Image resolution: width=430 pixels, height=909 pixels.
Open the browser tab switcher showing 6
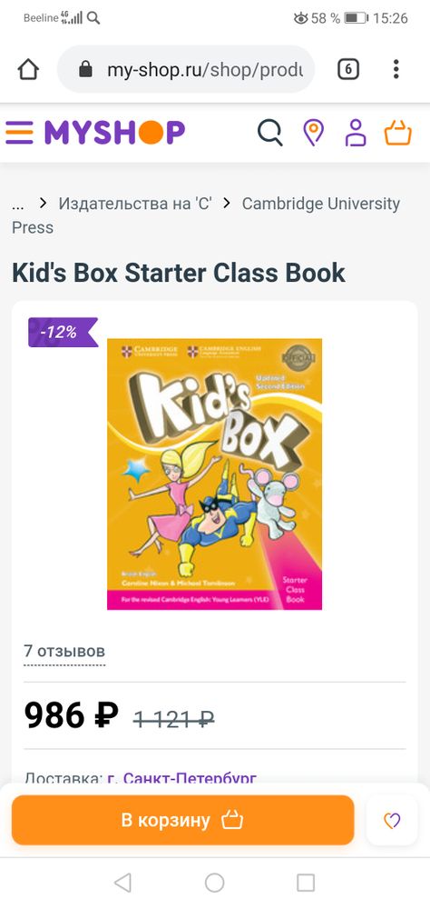[347, 70]
